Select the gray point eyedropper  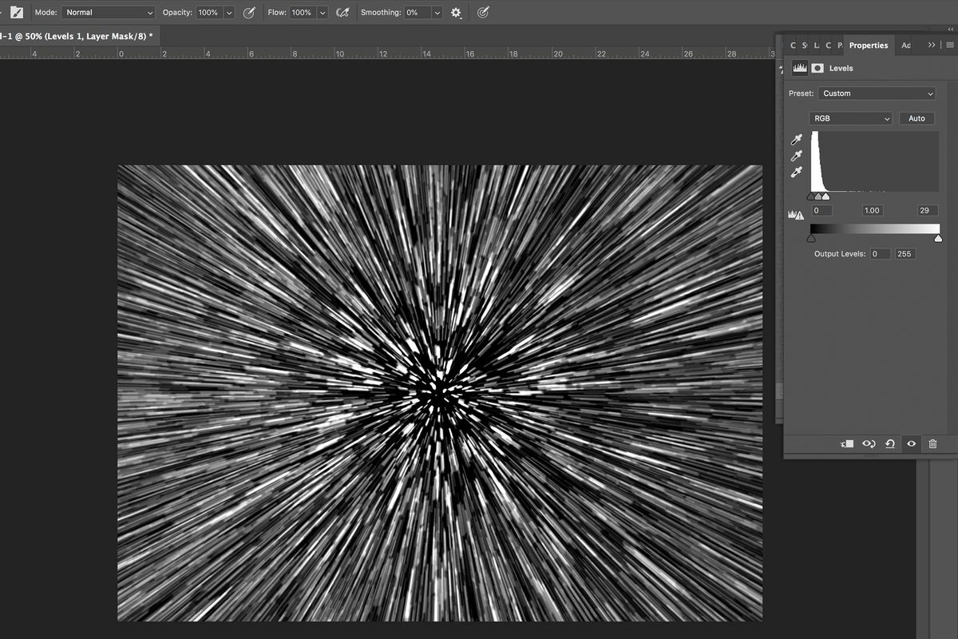(796, 155)
